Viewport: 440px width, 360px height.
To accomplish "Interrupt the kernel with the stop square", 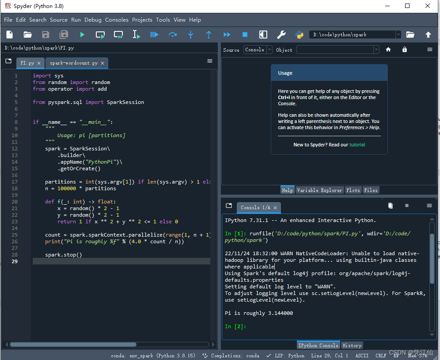I will click(407, 206).
